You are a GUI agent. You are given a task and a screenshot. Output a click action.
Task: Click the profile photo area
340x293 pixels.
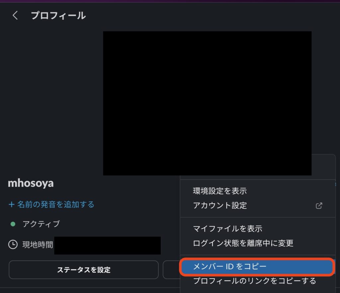(207, 103)
